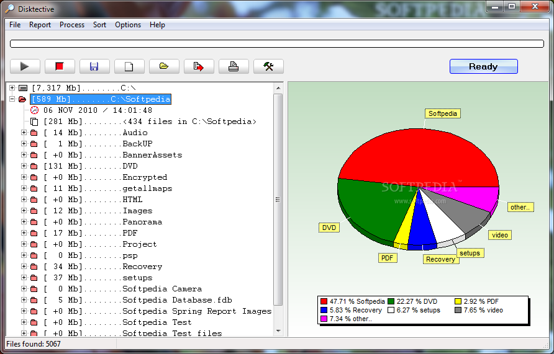Screen dimensions: 554x354
Task: Click the video pie chart label
Action: pyautogui.click(x=500, y=235)
